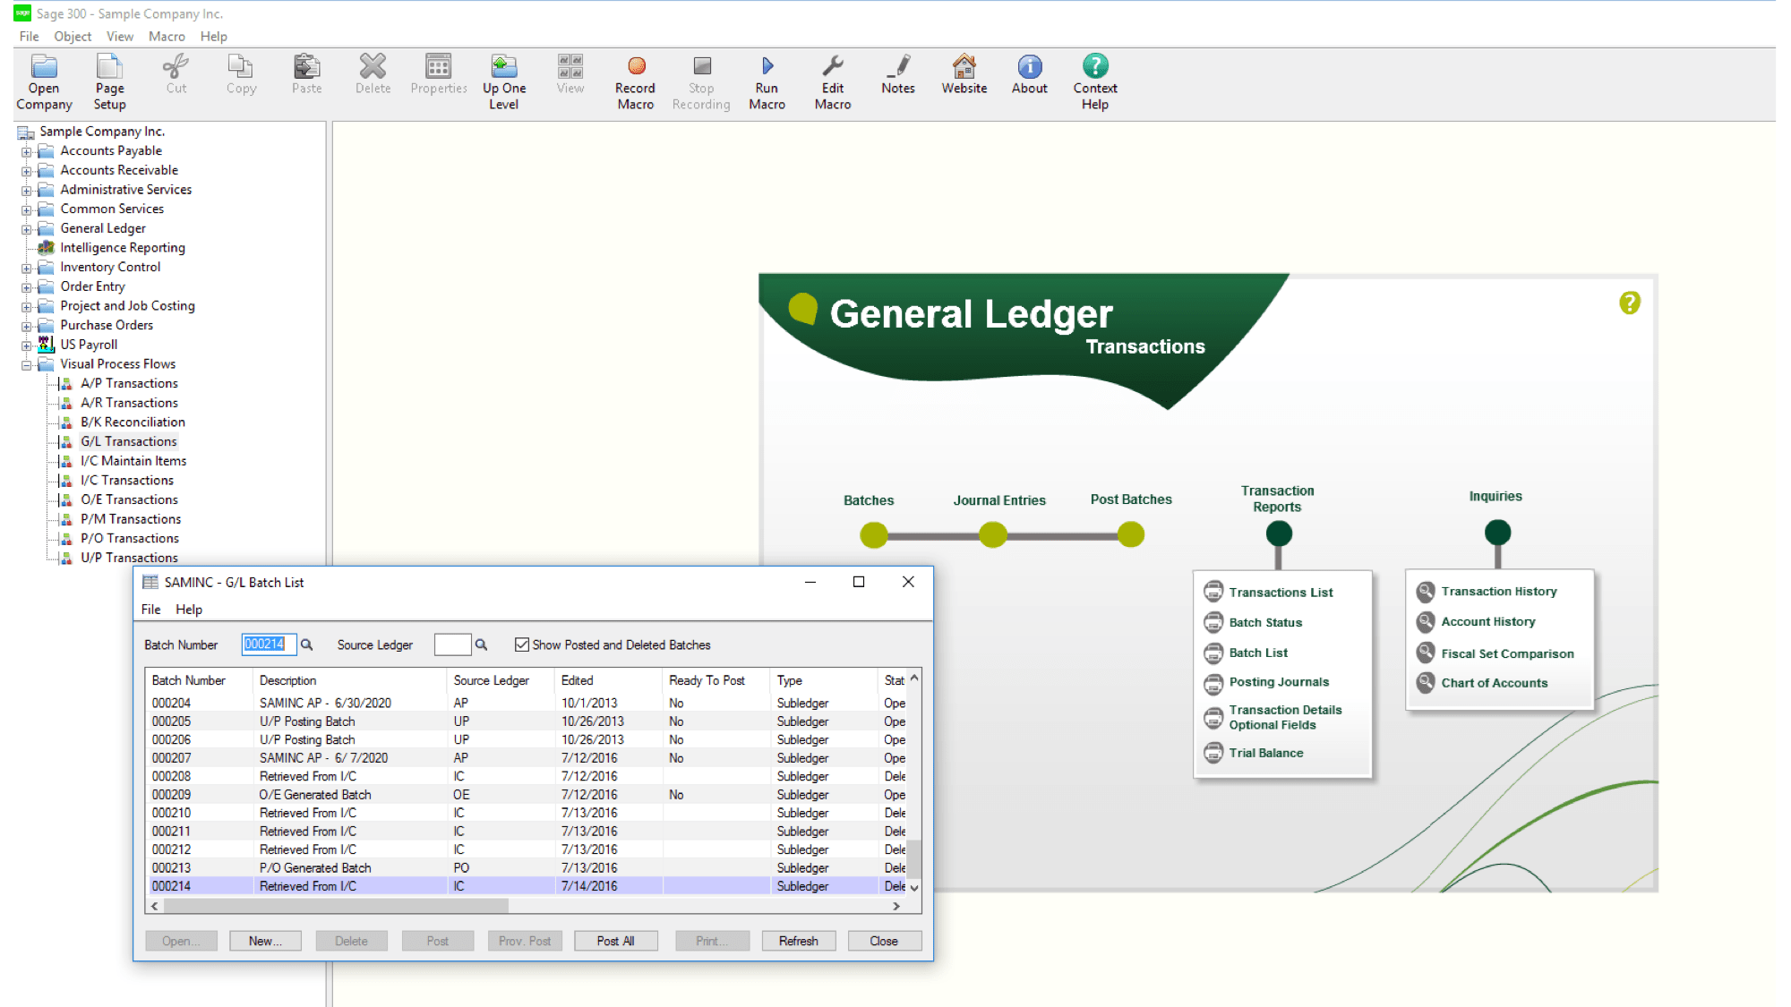Image resolution: width=1791 pixels, height=1007 pixels.
Task: Click the Run Macro play icon
Action: (767, 67)
